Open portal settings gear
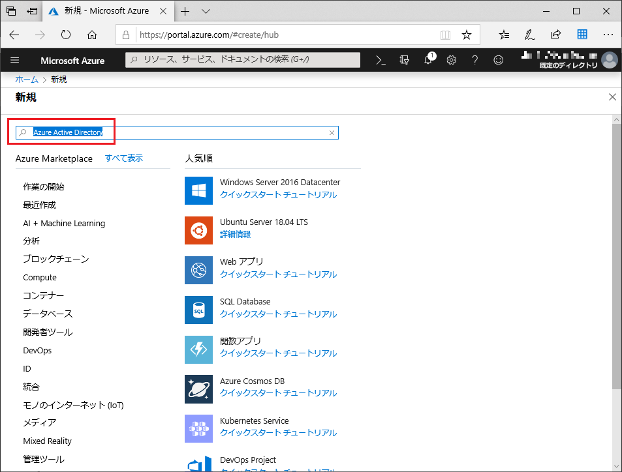Screen dimensions: 622x472 tap(452, 60)
